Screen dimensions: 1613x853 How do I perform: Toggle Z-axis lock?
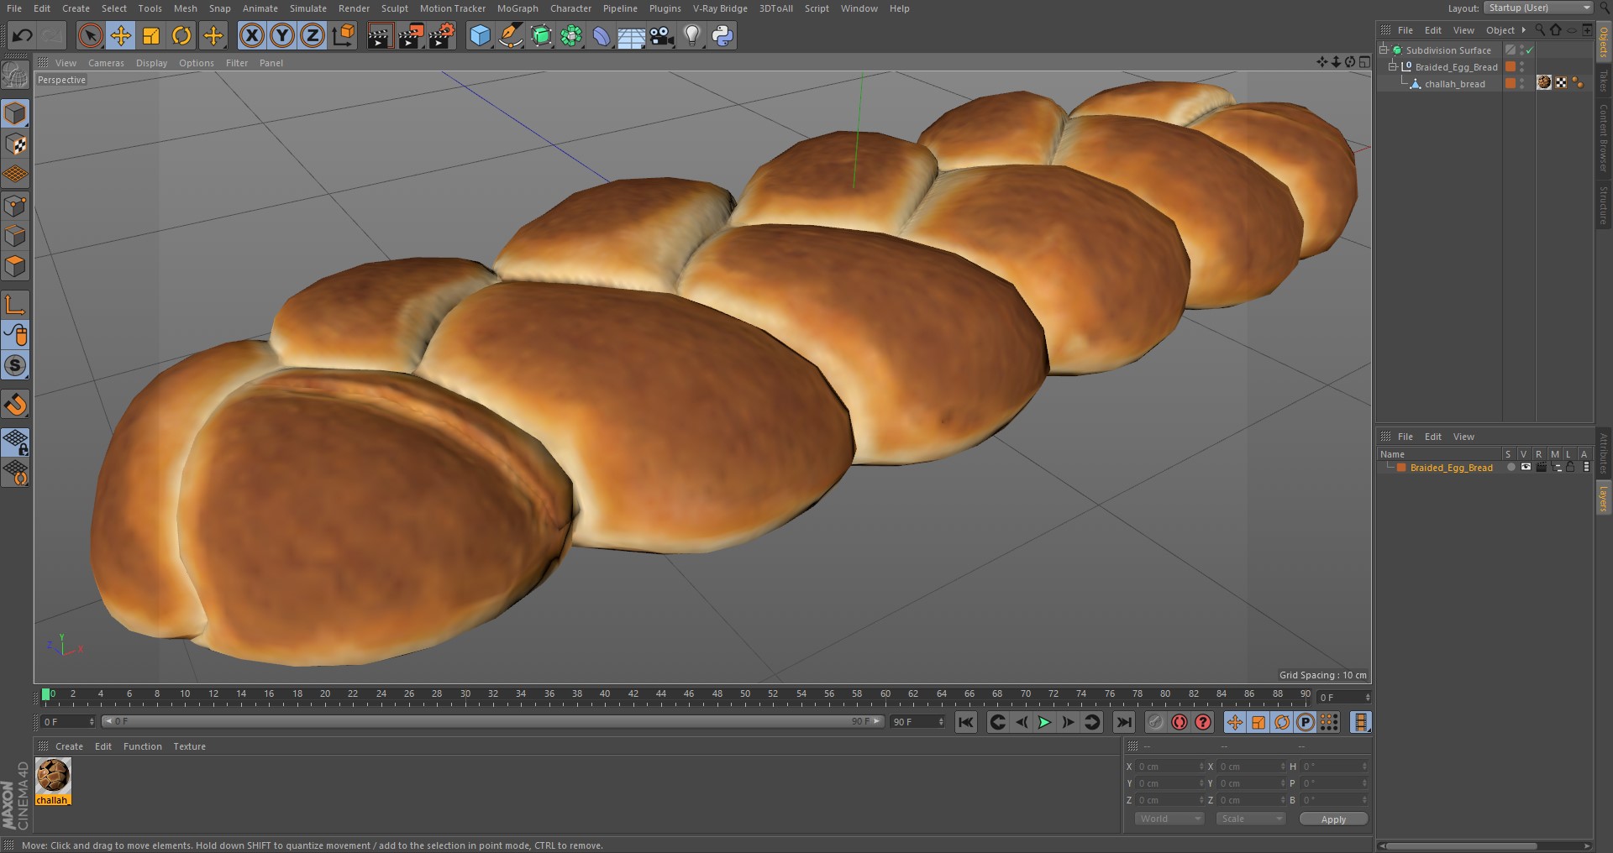(313, 35)
